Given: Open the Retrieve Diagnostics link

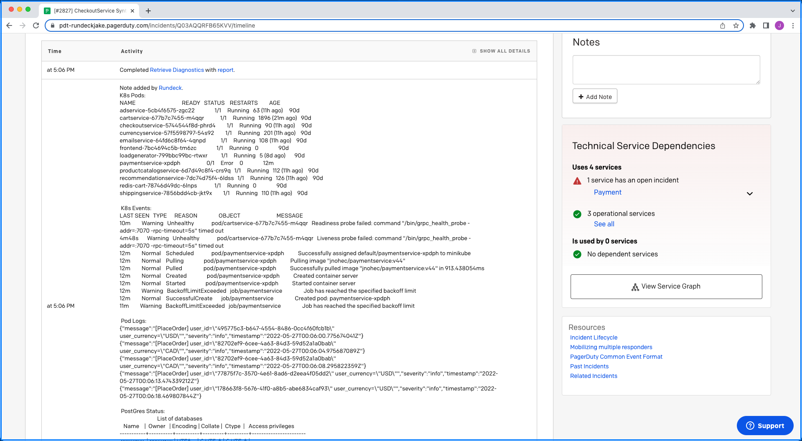Looking at the screenshot, I should pyautogui.click(x=177, y=70).
